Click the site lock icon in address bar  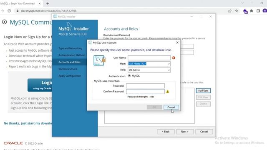(18, 11)
